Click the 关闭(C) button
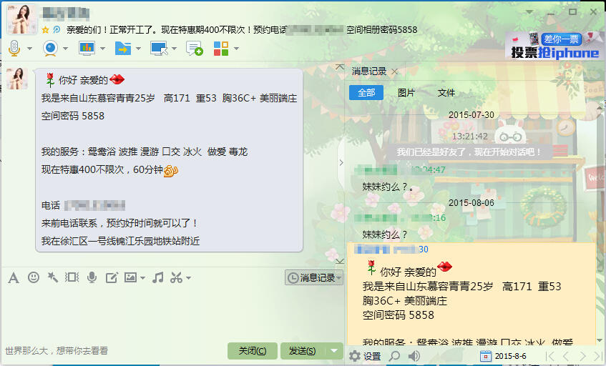Viewport: 606px width, 366px height. pyautogui.click(x=253, y=350)
